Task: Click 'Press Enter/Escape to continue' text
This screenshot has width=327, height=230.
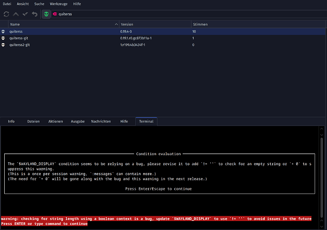Action: tap(158, 189)
